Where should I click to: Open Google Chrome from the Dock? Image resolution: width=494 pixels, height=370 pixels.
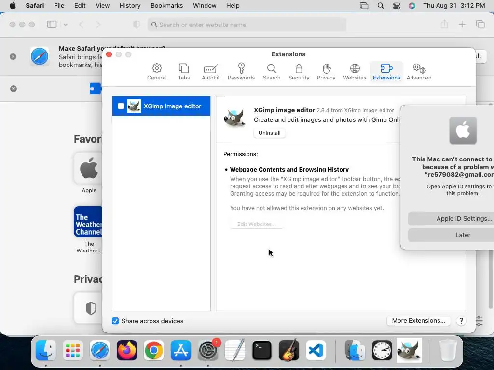tap(154, 350)
